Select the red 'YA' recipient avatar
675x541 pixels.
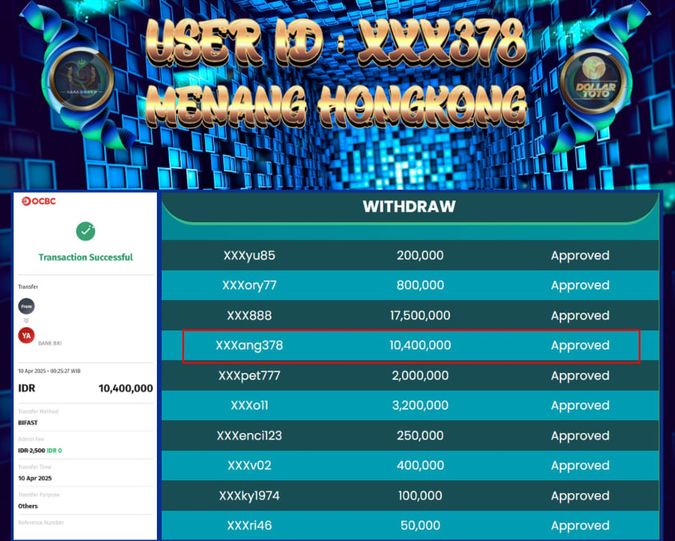click(x=26, y=336)
